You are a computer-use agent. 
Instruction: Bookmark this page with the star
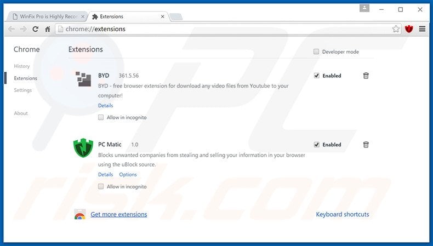(396, 28)
